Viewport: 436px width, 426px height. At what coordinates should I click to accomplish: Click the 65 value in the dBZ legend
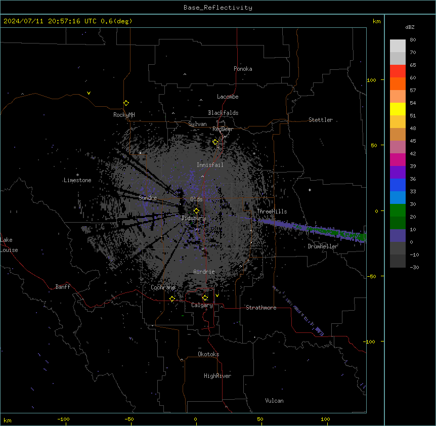coord(413,65)
